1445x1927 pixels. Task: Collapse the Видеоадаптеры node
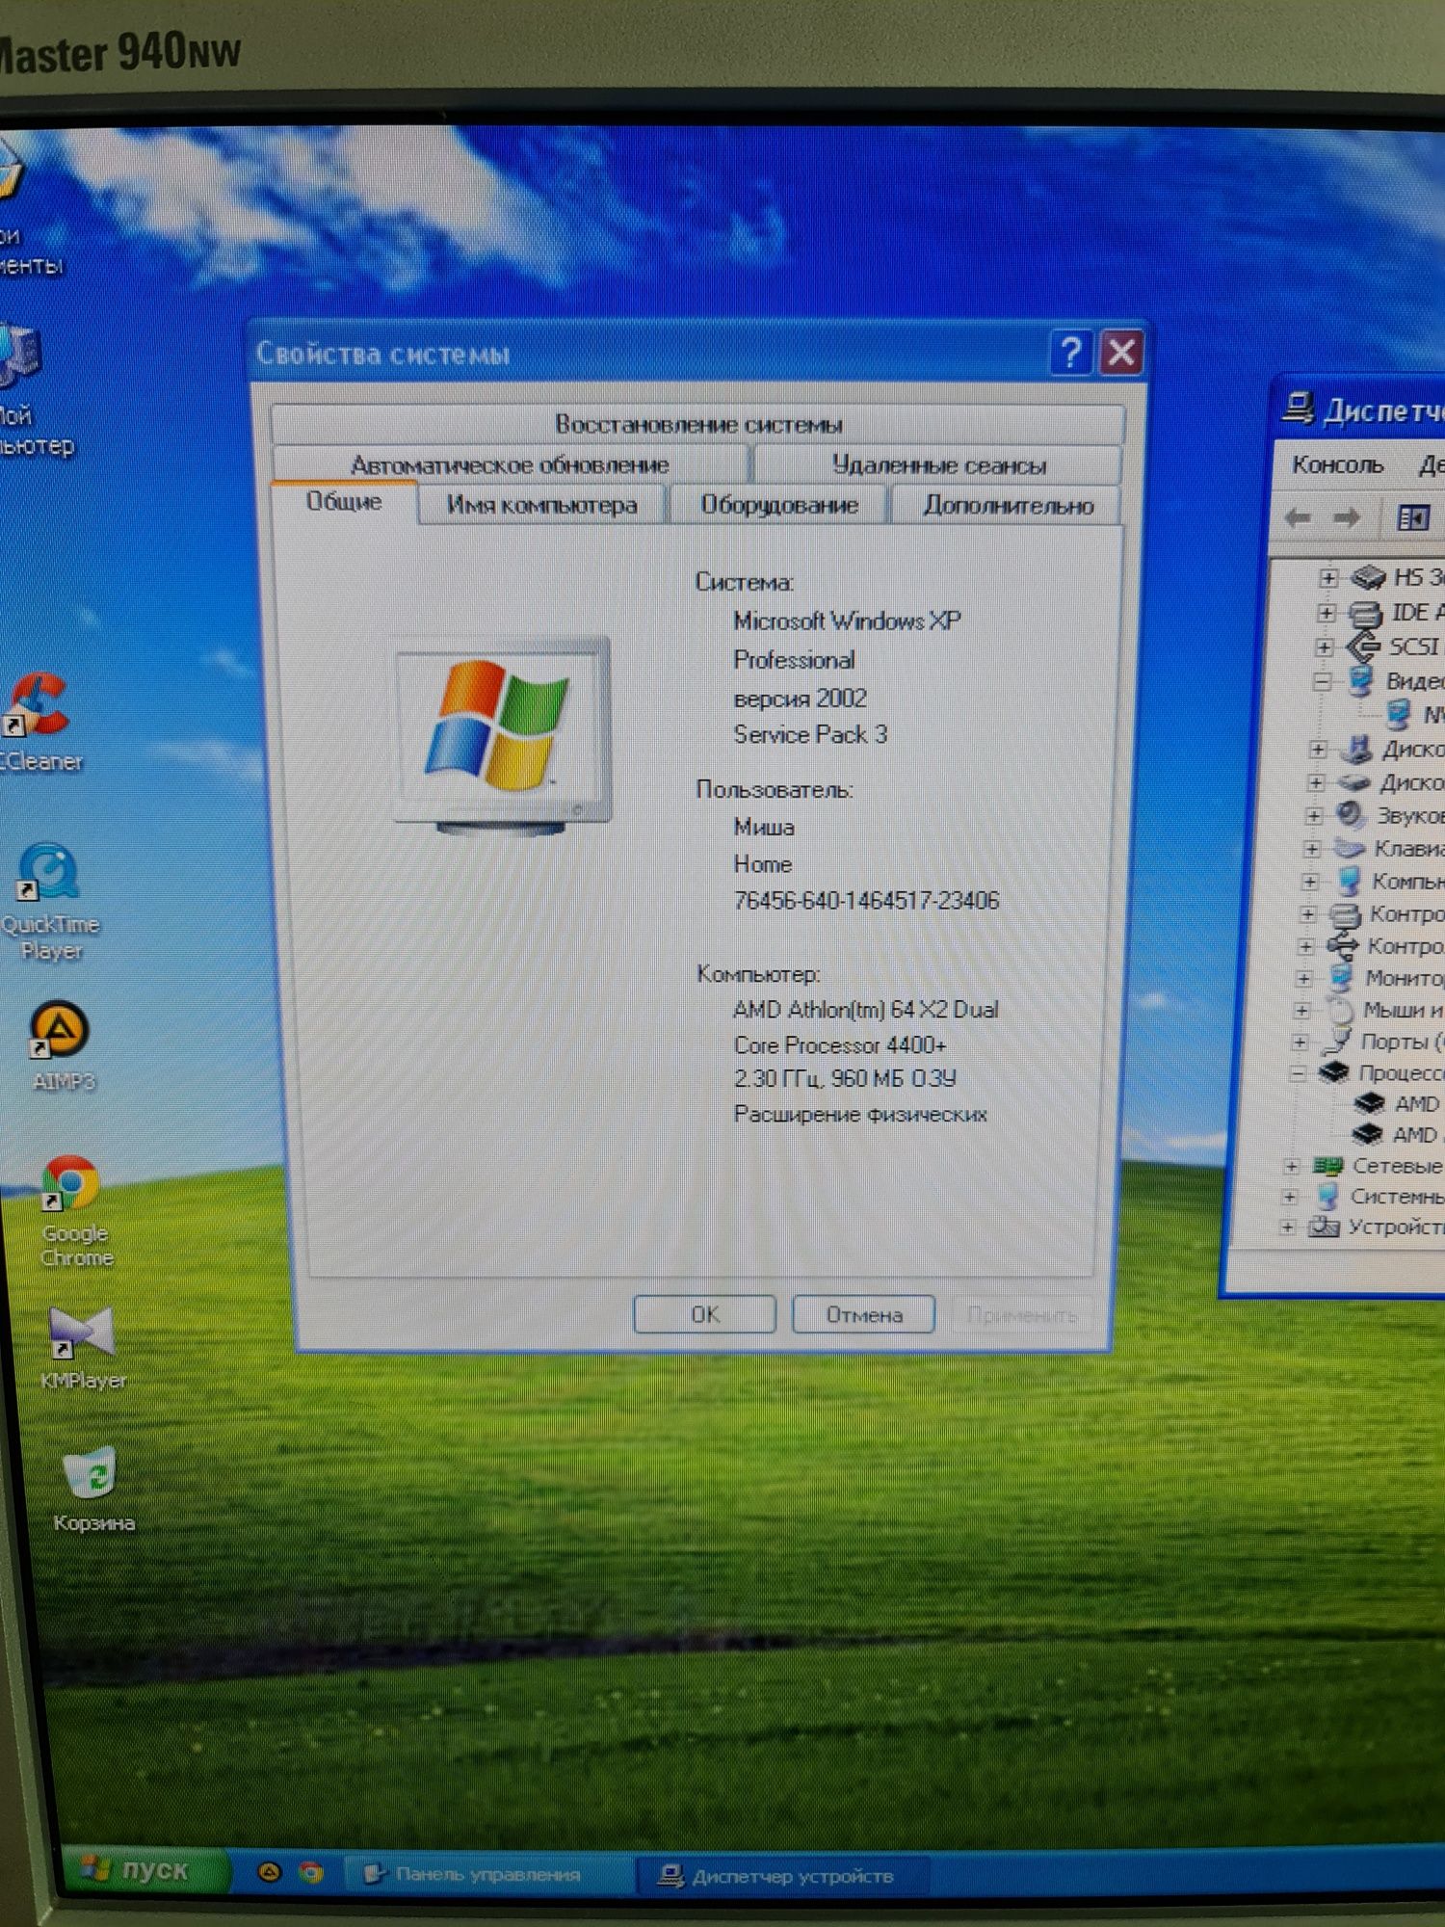(x=1323, y=681)
